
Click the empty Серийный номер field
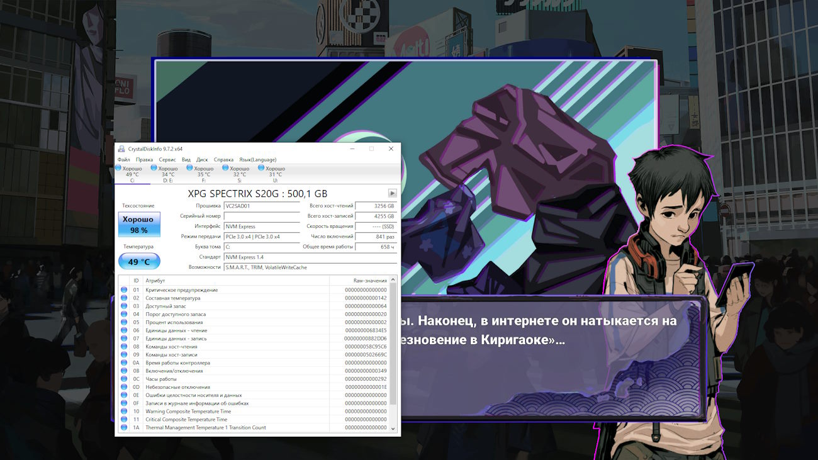262,216
